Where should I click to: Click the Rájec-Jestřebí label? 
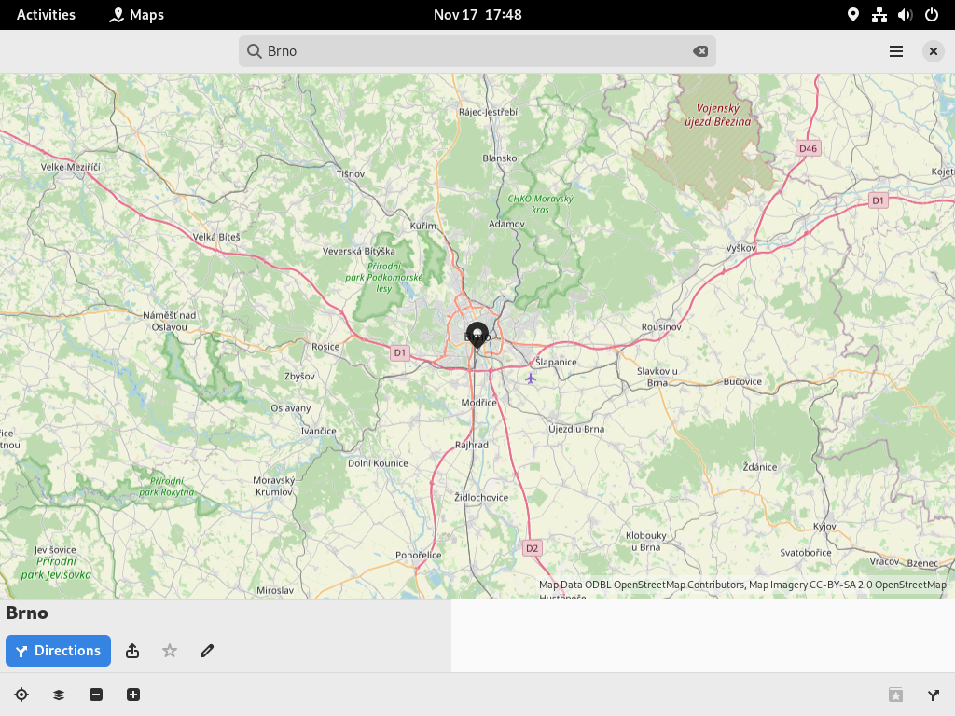click(489, 112)
